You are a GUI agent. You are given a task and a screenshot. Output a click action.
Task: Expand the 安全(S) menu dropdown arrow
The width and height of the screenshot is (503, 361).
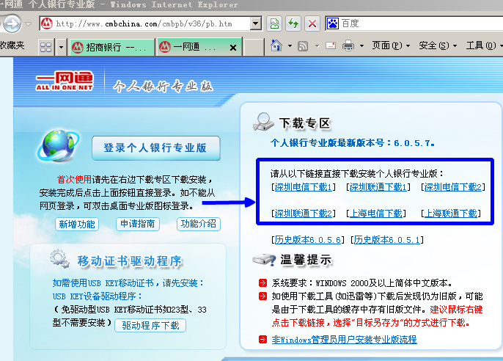point(455,46)
